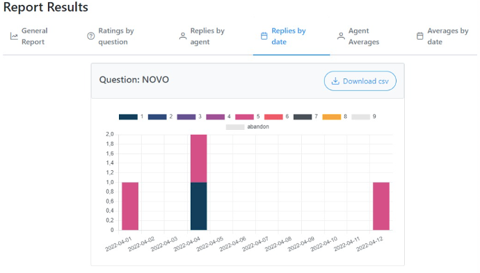Image resolution: width=480 pixels, height=273 pixels.
Task: Switch to Ratings by question tab
Action: 111,36
